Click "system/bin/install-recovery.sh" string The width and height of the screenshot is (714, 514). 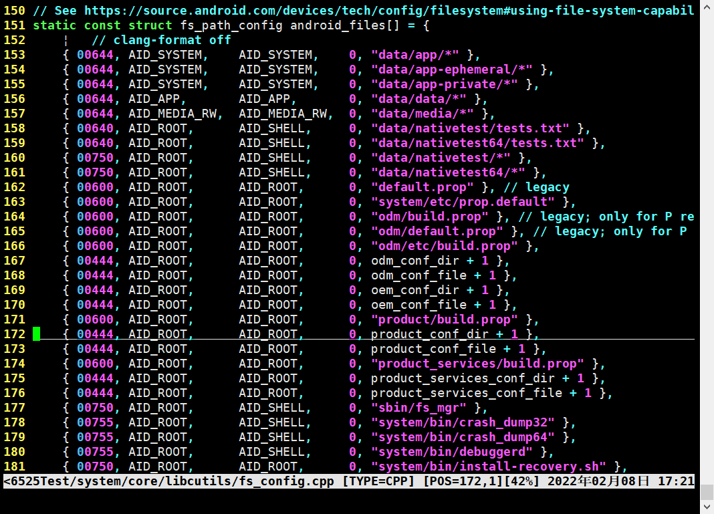489,466
